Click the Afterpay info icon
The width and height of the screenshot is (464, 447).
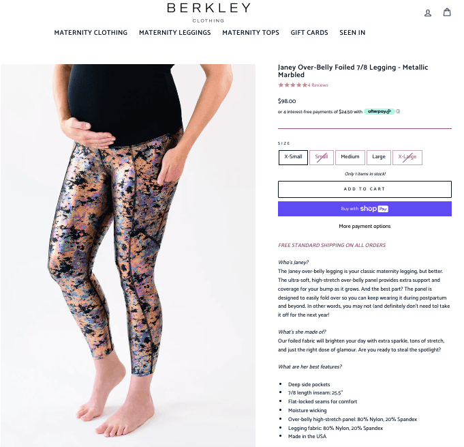pyautogui.click(x=398, y=111)
